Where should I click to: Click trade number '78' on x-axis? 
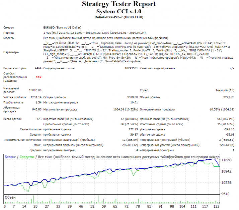[x=138, y=206]
